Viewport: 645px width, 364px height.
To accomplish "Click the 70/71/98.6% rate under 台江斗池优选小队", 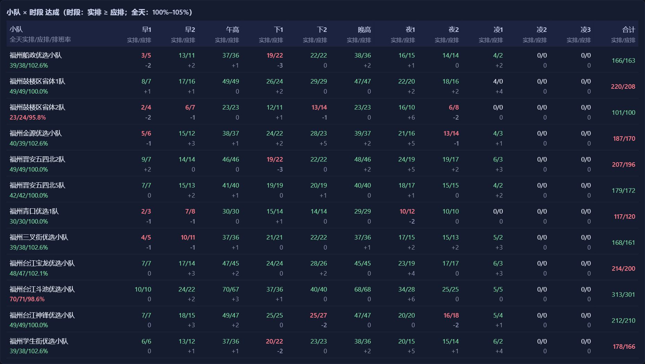I will tap(27, 299).
